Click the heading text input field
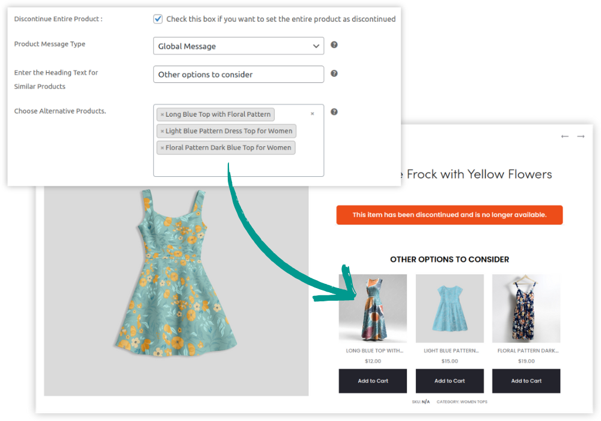Screen dimensions: 601x421 point(238,75)
